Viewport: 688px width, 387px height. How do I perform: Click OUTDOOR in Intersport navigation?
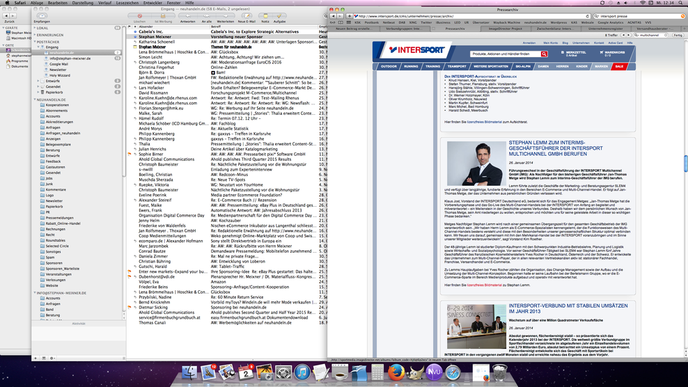[389, 66]
